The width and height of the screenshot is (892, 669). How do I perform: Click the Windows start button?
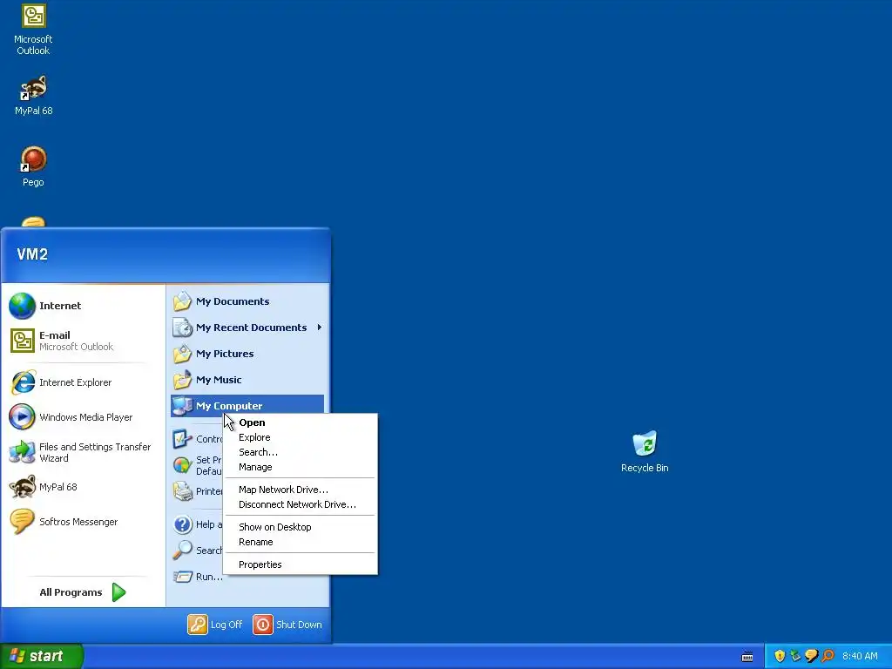tap(42, 656)
